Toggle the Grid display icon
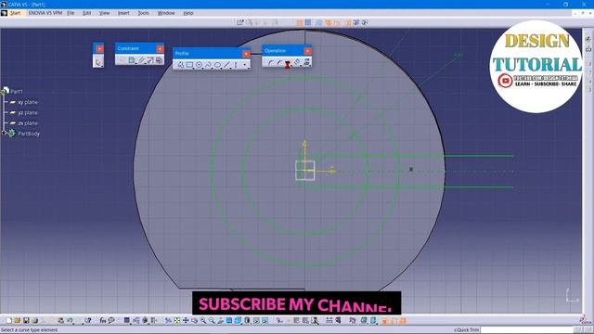594x334 pixels. pos(300,22)
